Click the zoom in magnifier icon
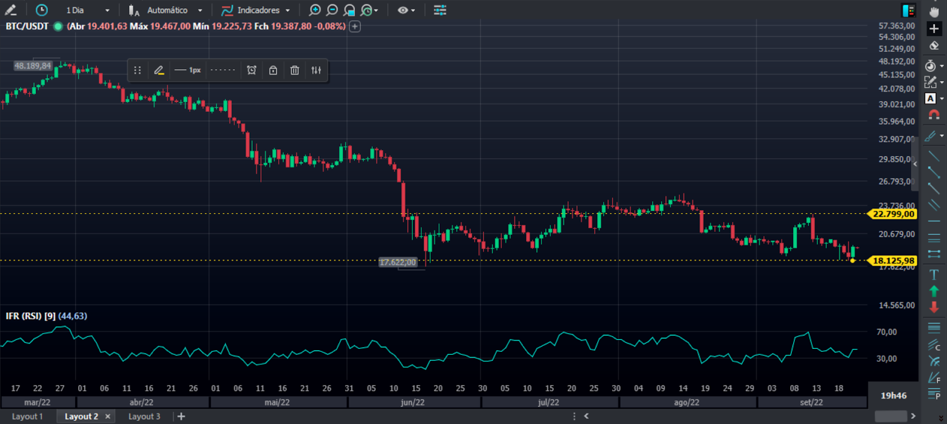The height and width of the screenshot is (424, 947). coord(315,10)
